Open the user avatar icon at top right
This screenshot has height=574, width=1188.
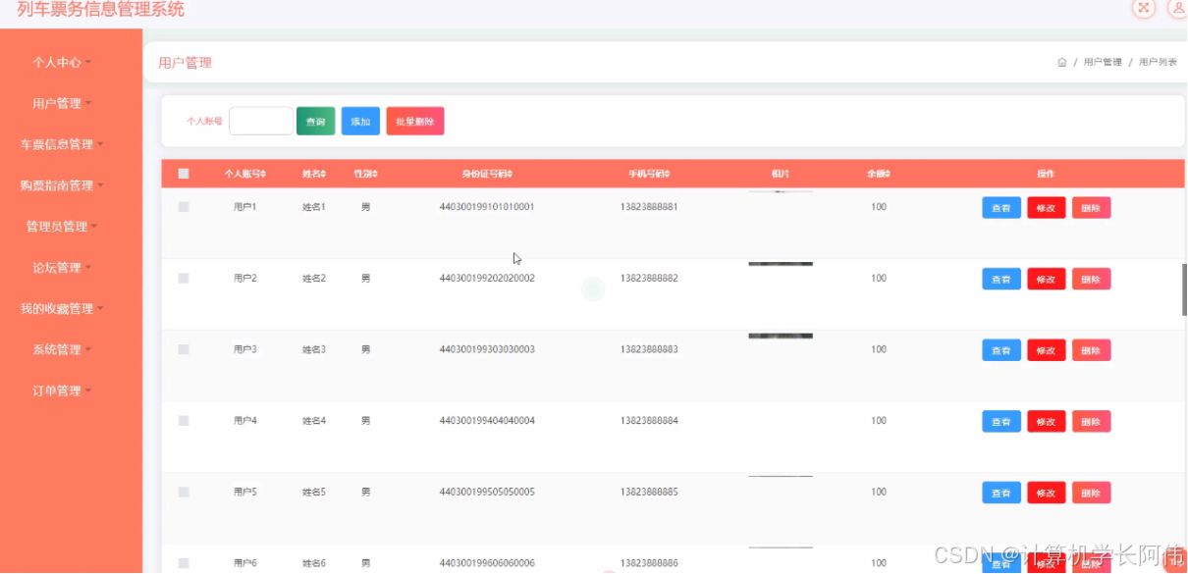[x=1178, y=8]
